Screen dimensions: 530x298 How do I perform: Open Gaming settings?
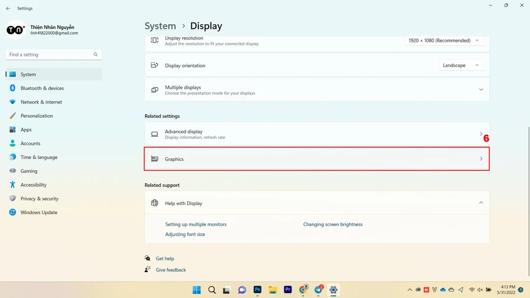tap(54, 171)
